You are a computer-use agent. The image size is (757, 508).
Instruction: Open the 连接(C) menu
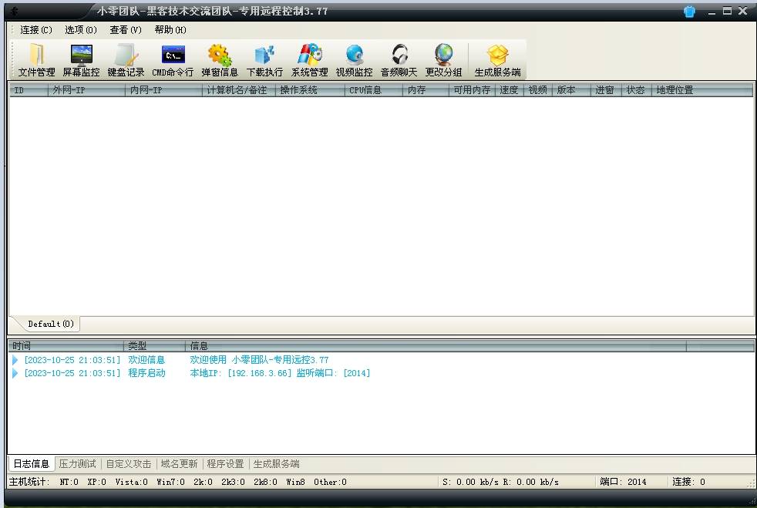(36, 30)
